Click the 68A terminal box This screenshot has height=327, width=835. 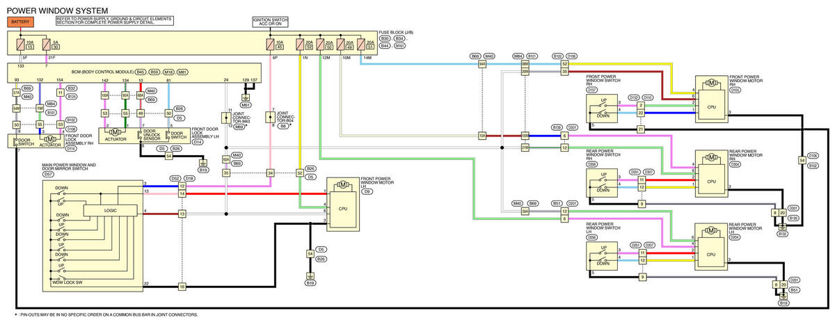tap(141, 95)
